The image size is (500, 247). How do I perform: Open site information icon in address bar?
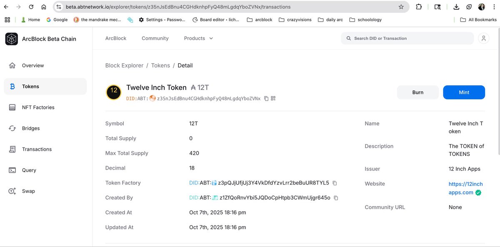click(x=59, y=7)
